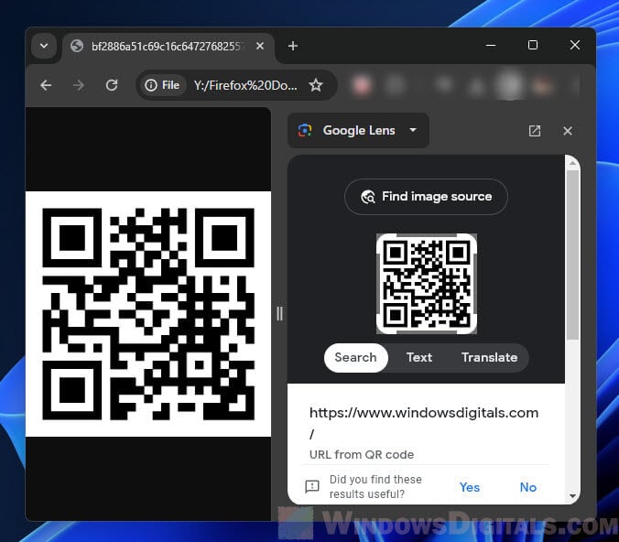The width and height of the screenshot is (619, 542).
Task: Click the side panel resize handle
Action: 279,314
